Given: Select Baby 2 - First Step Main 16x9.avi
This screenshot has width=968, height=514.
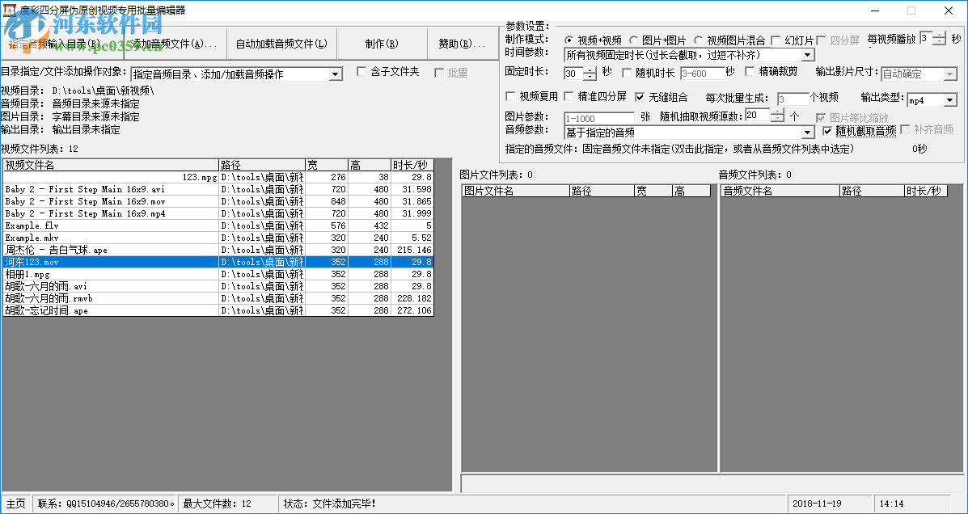Looking at the screenshot, I should [218, 189].
